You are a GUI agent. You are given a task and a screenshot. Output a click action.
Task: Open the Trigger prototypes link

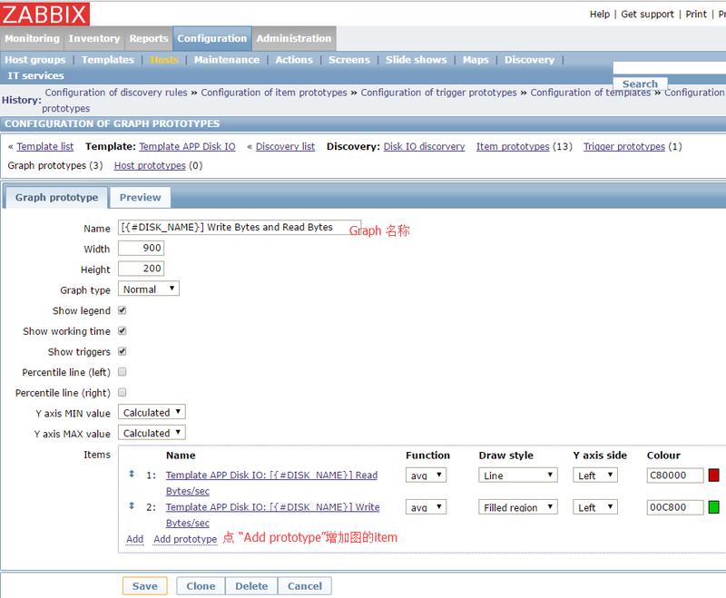pyautogui.click(x=624, y=146)
